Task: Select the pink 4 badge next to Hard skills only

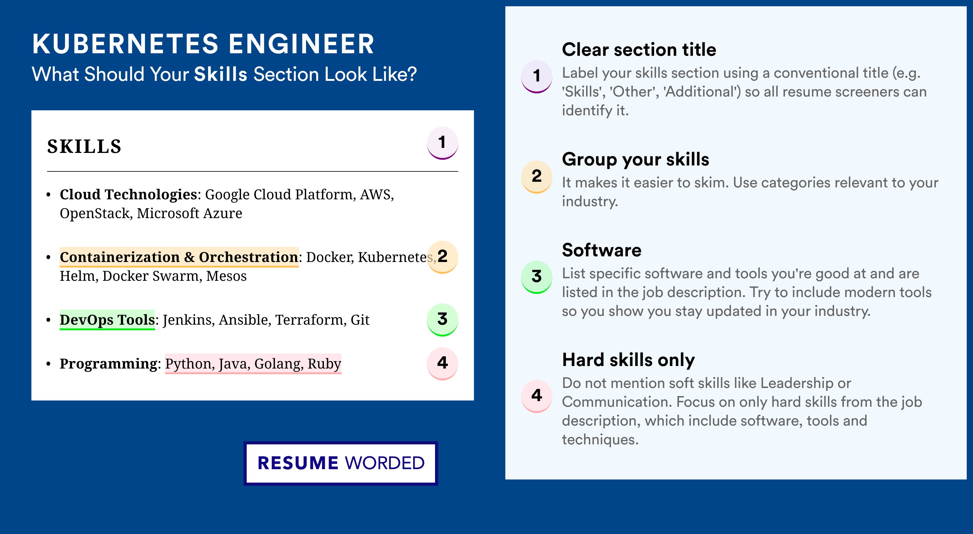Action: tap(537, 396)
